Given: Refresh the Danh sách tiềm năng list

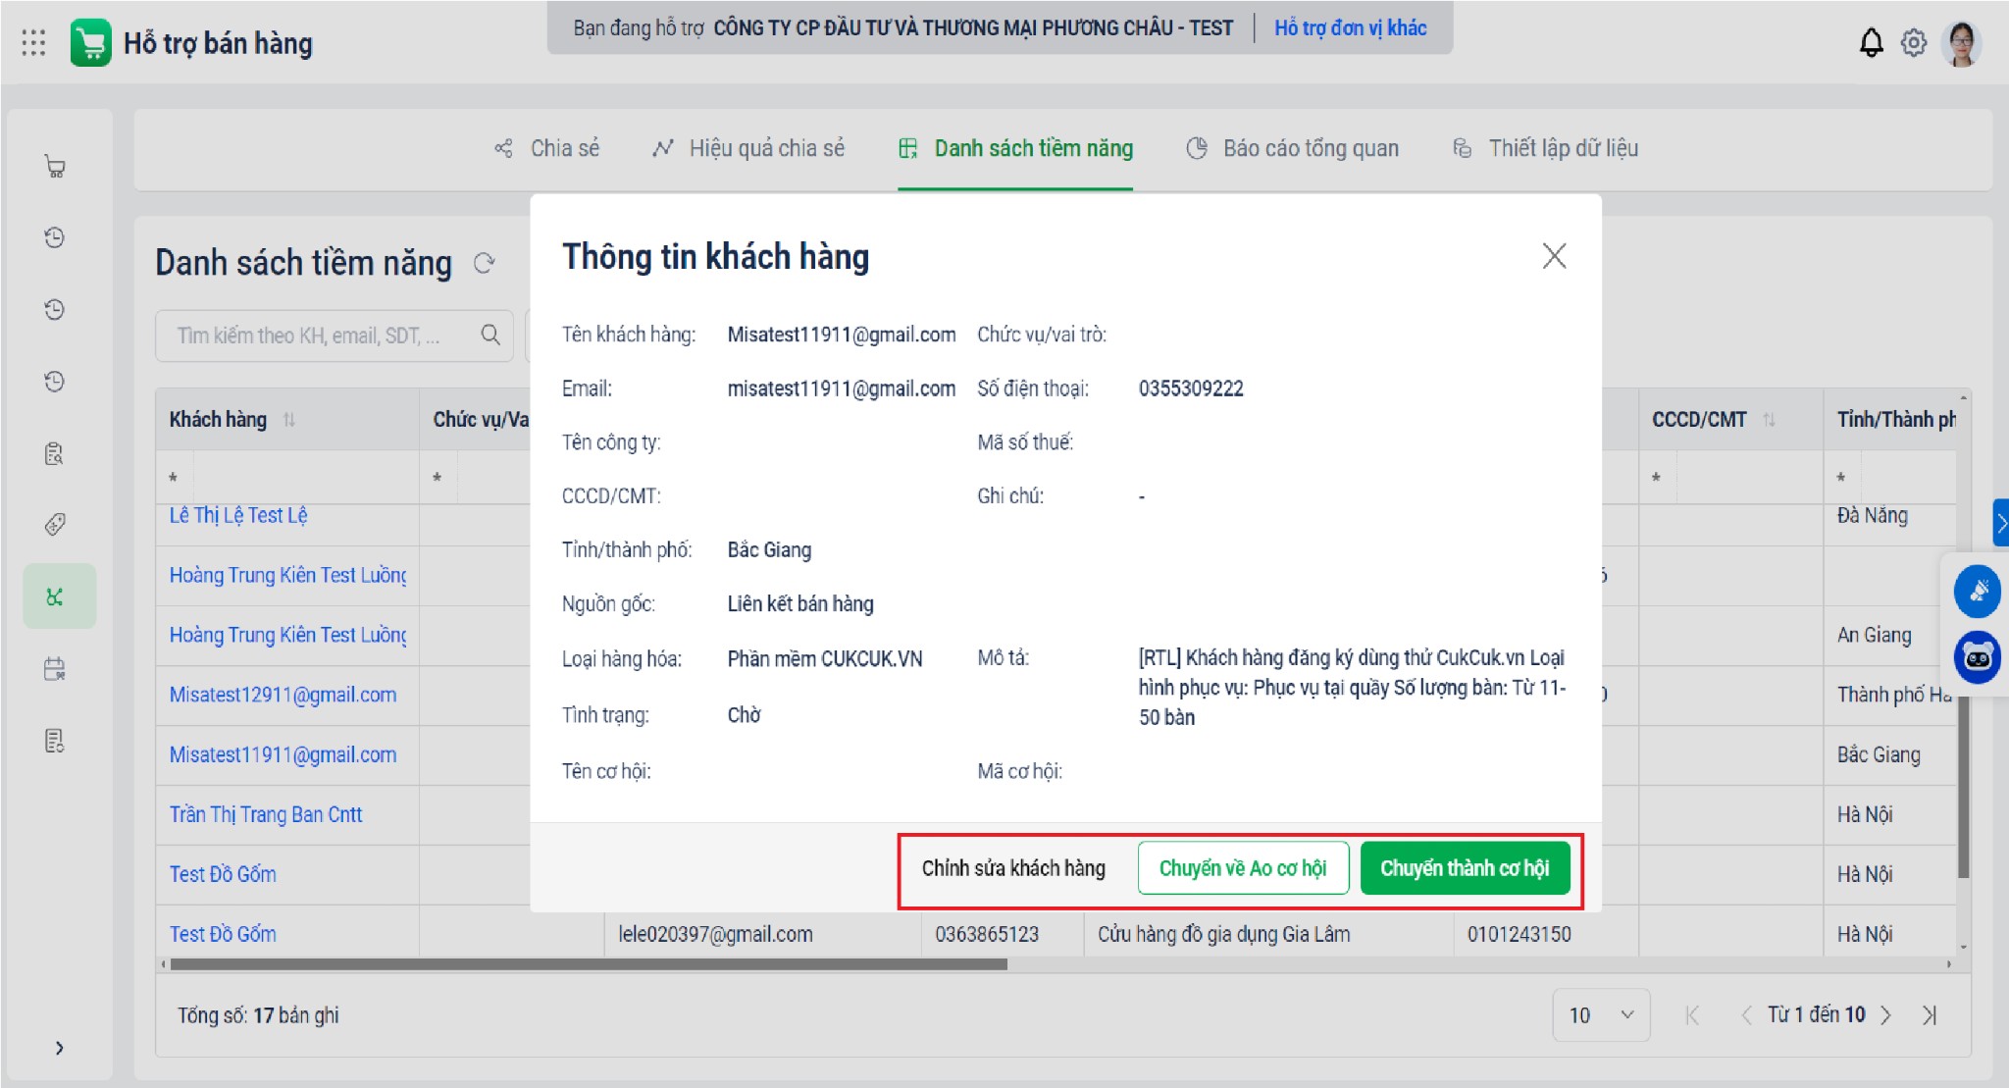Looking at the screenshot, I should pos(484,263).
